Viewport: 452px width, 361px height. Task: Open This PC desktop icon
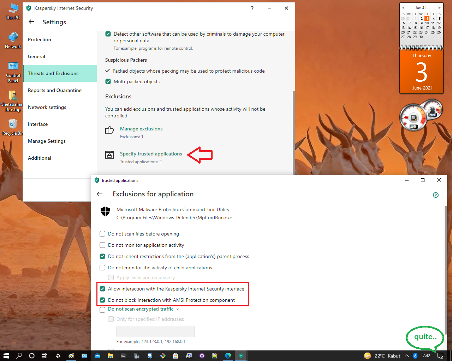point(13,11)
